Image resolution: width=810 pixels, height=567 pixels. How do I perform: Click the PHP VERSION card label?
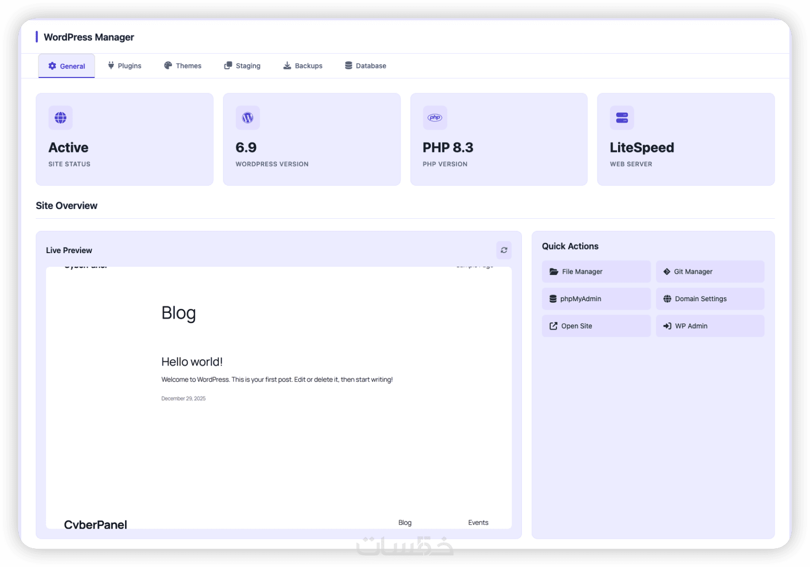(x=445, y=164)
